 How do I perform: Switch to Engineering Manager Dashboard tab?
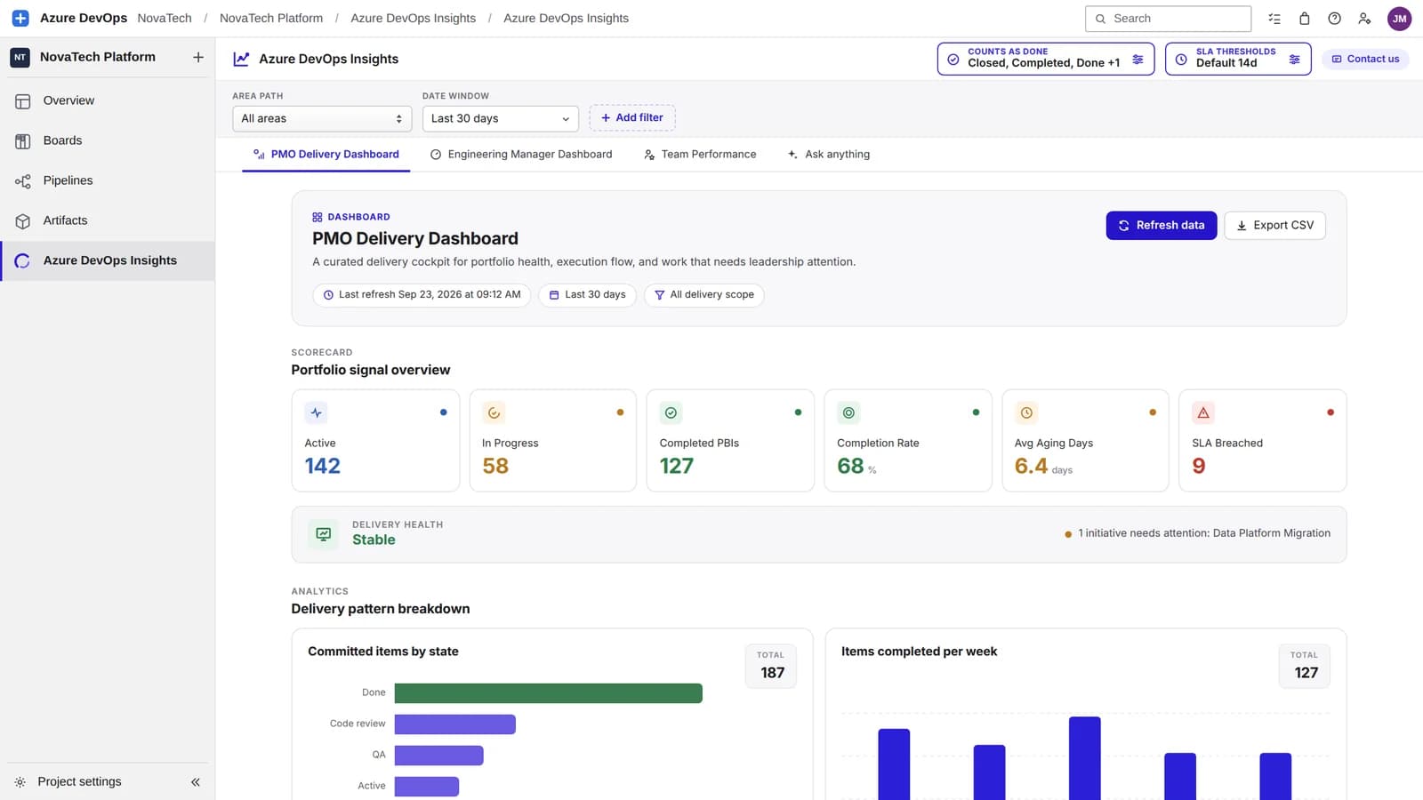click(521, 155)
